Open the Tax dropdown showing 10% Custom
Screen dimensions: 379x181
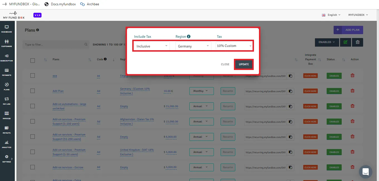click(234, 46)
